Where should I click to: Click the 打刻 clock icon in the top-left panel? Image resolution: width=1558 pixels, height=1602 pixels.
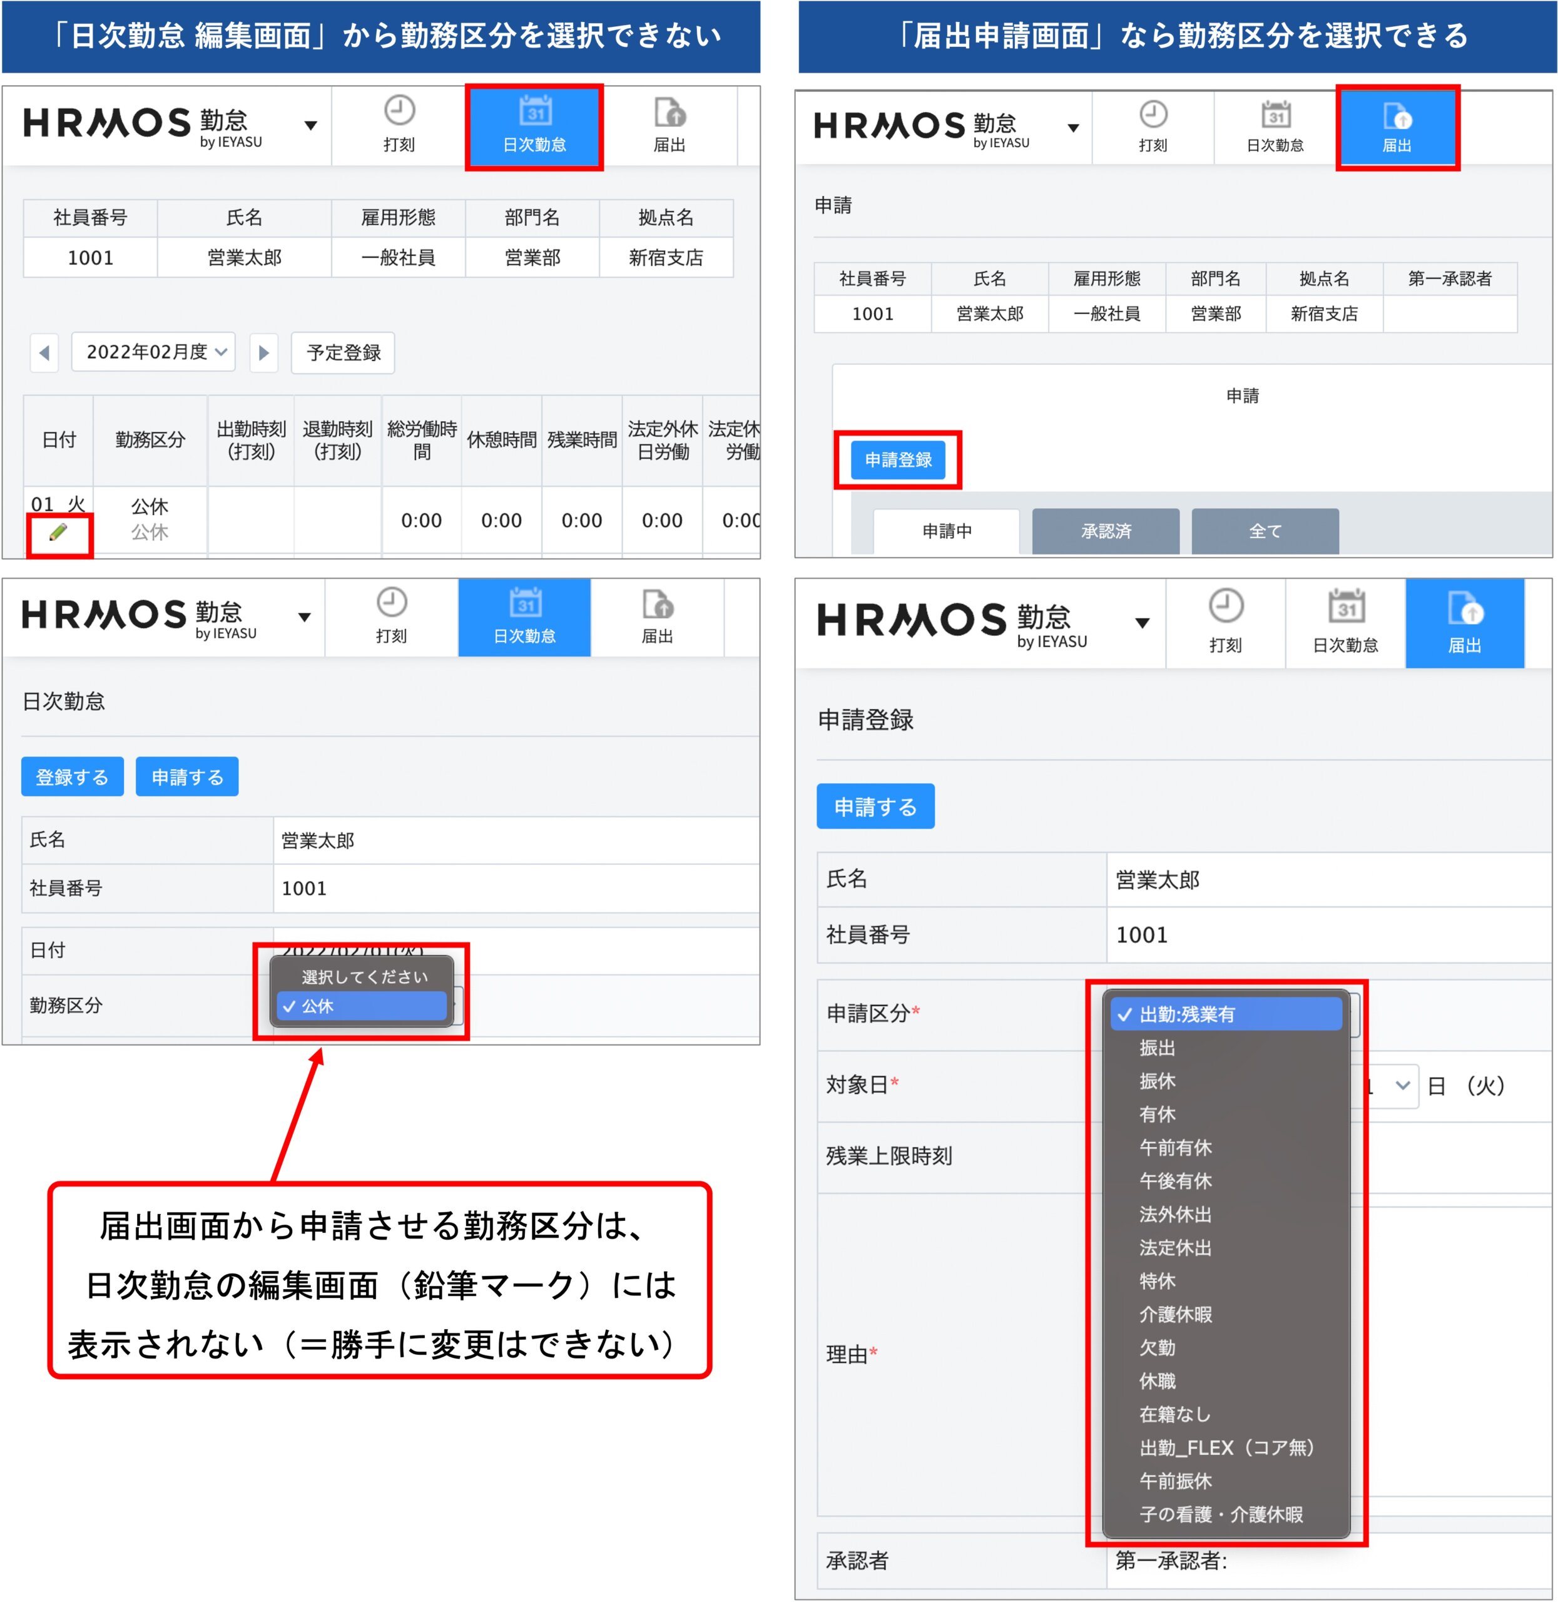(x=399, y=111)
